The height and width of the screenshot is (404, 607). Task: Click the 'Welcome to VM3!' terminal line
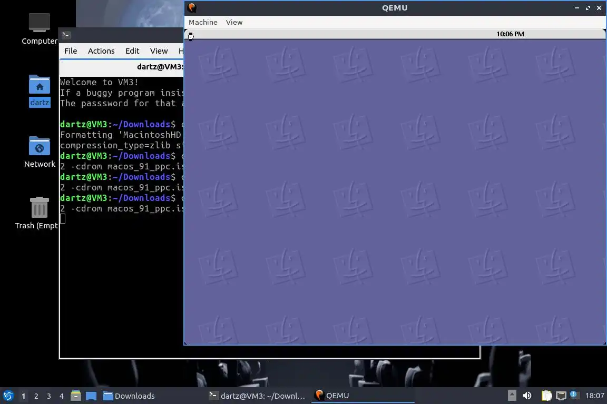point(99,82)
